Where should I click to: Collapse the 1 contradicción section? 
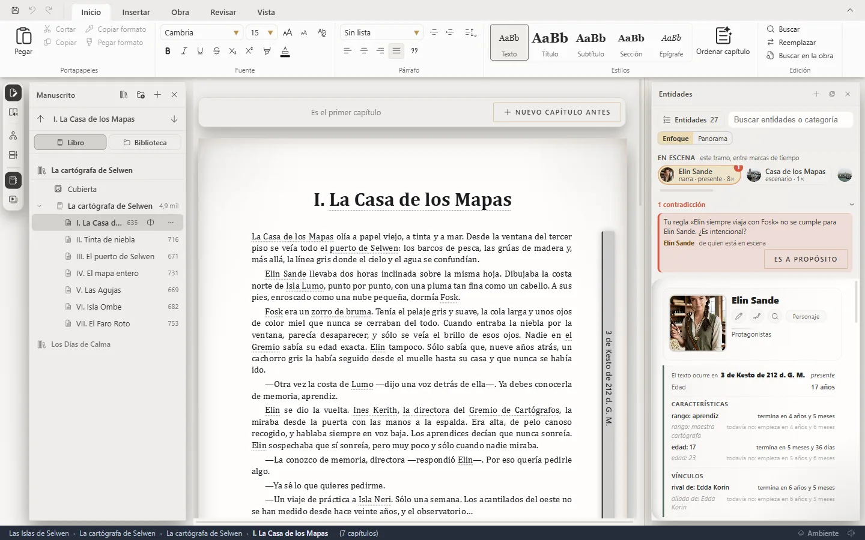point(851,205)
